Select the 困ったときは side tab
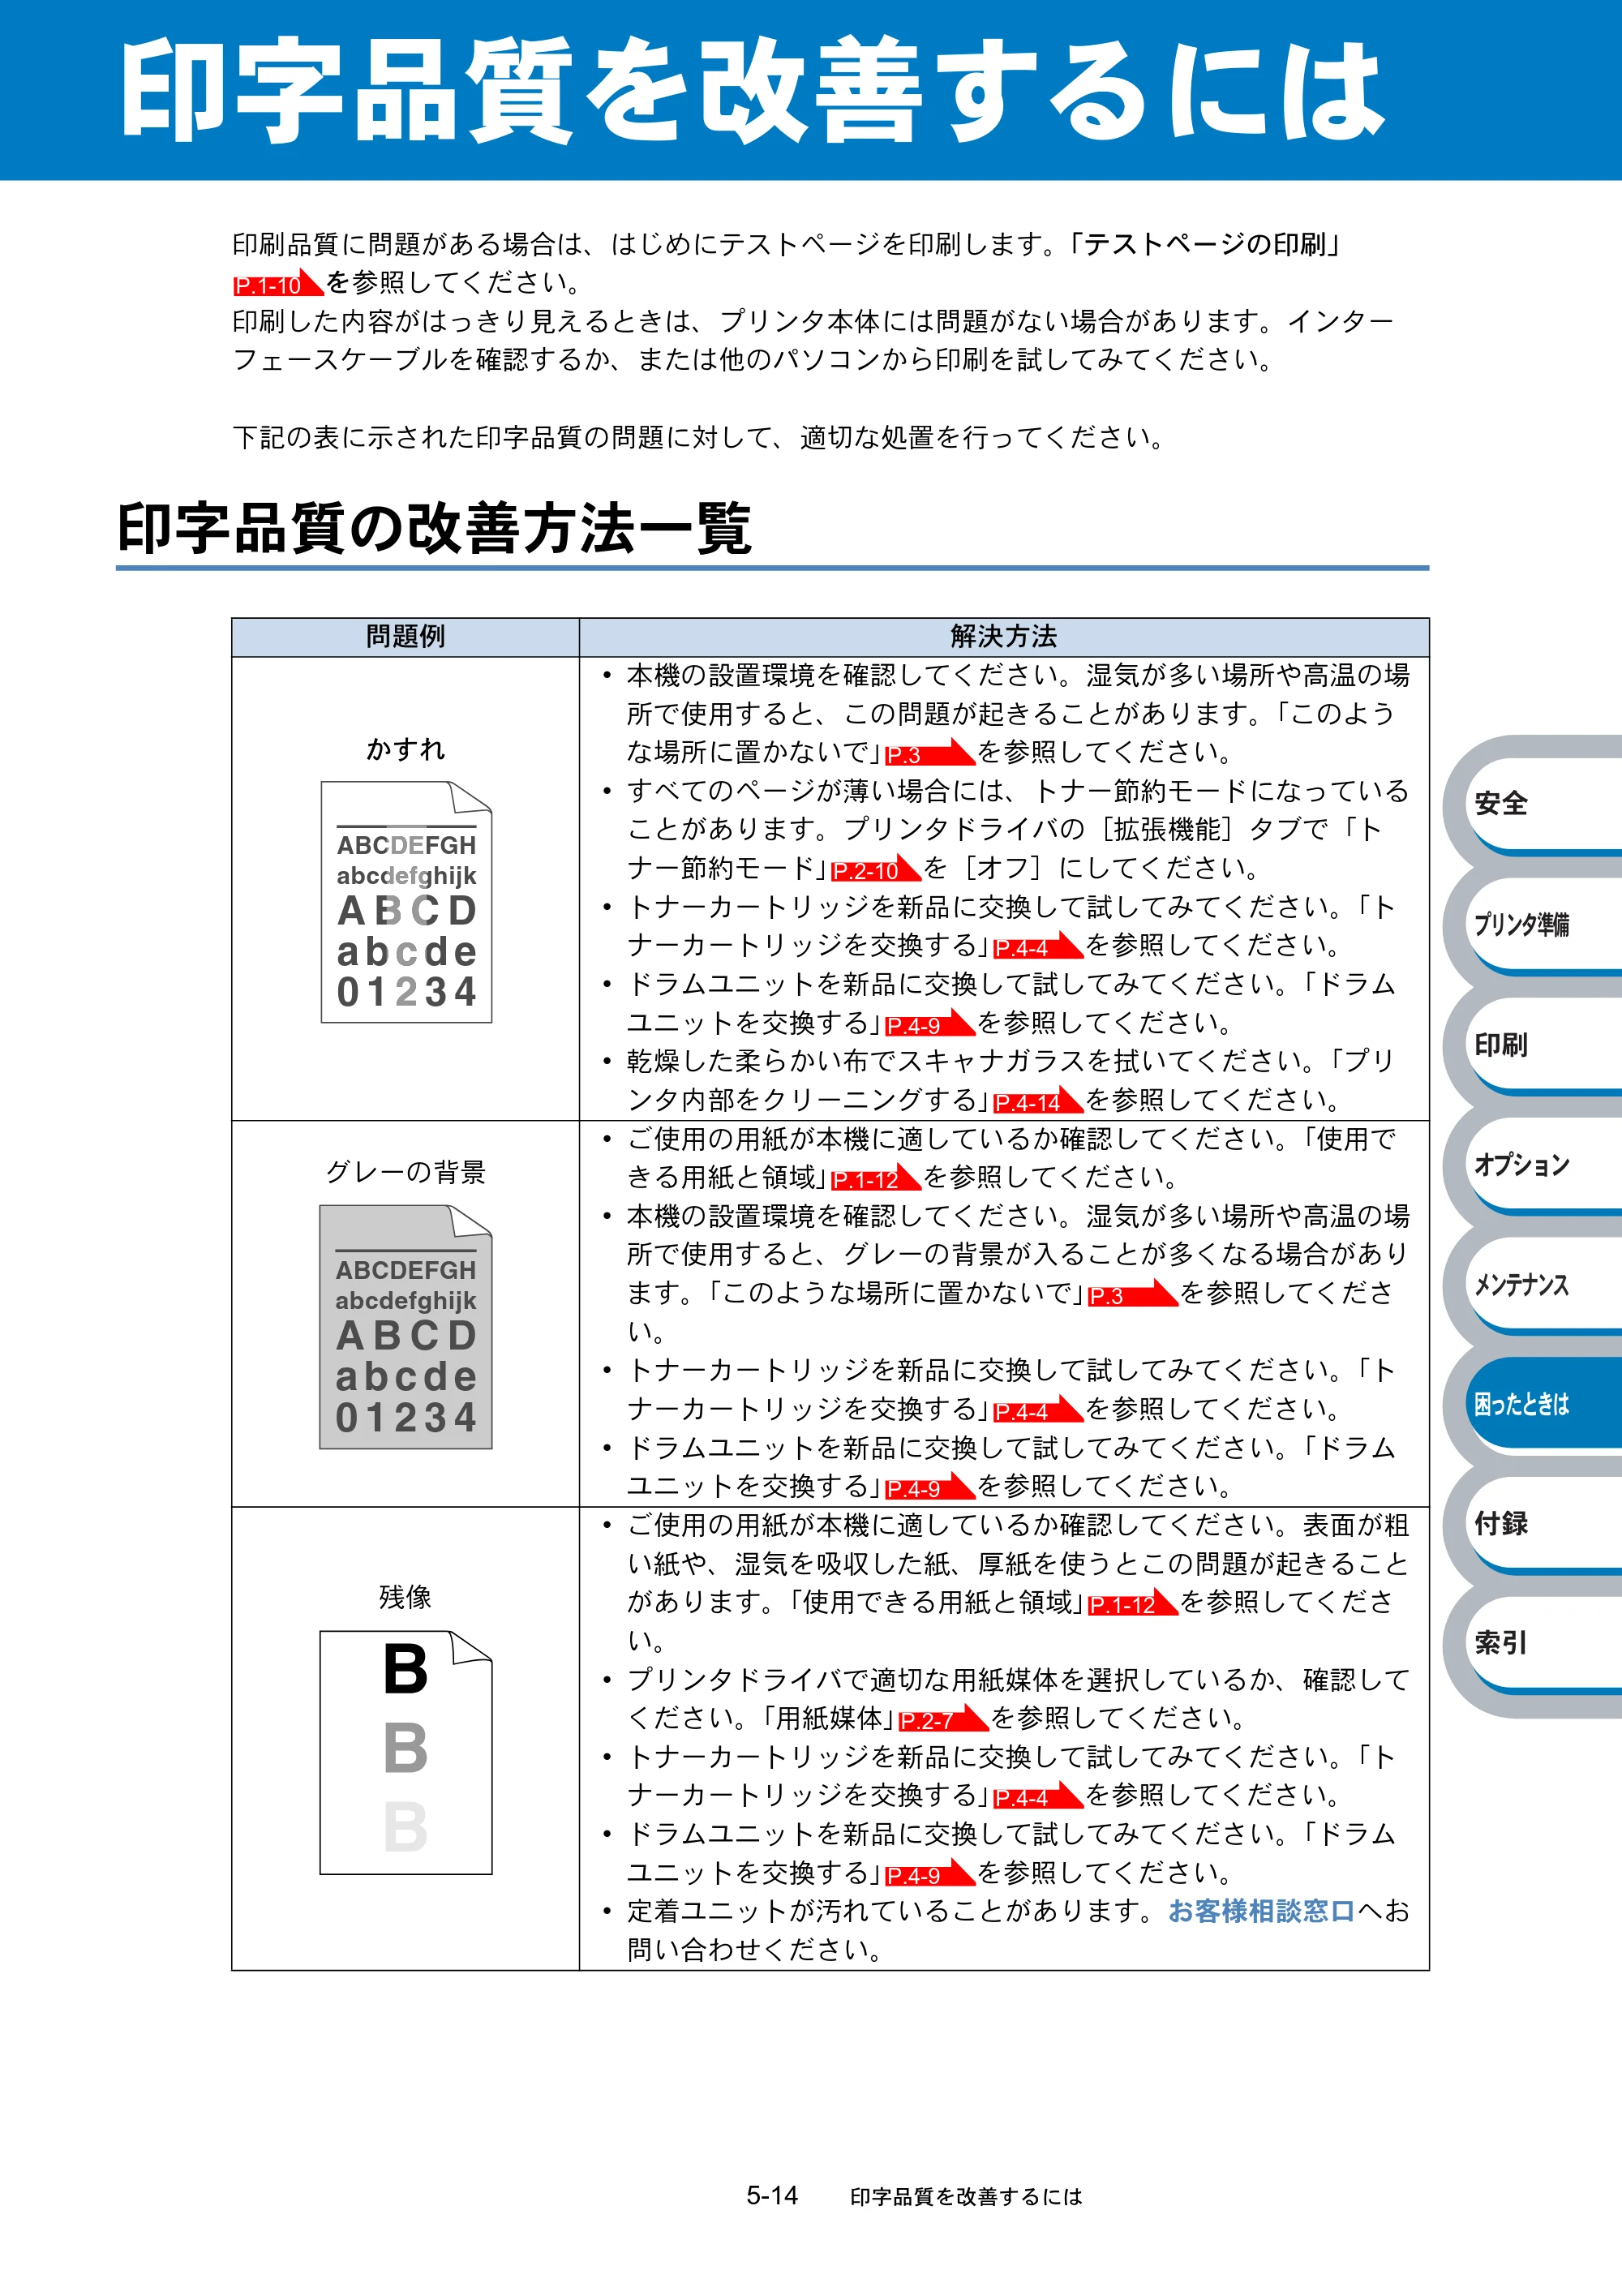 [1544, 1403]
